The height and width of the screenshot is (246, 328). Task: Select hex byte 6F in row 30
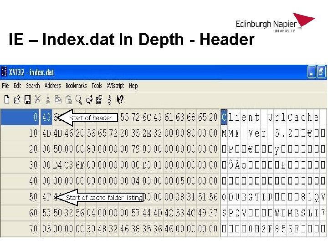point(80,165)
